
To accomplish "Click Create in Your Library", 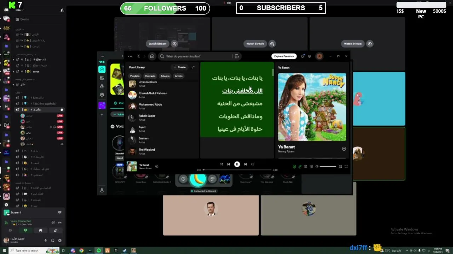I will click(179, 67).
